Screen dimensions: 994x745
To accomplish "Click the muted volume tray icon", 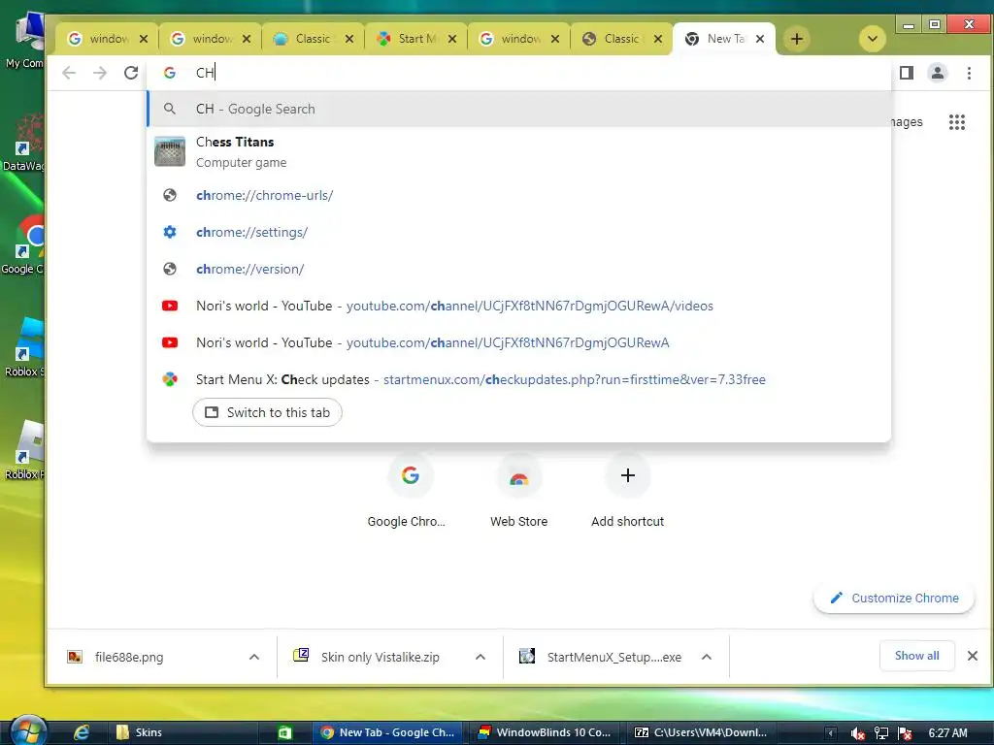I will (858, 733).
